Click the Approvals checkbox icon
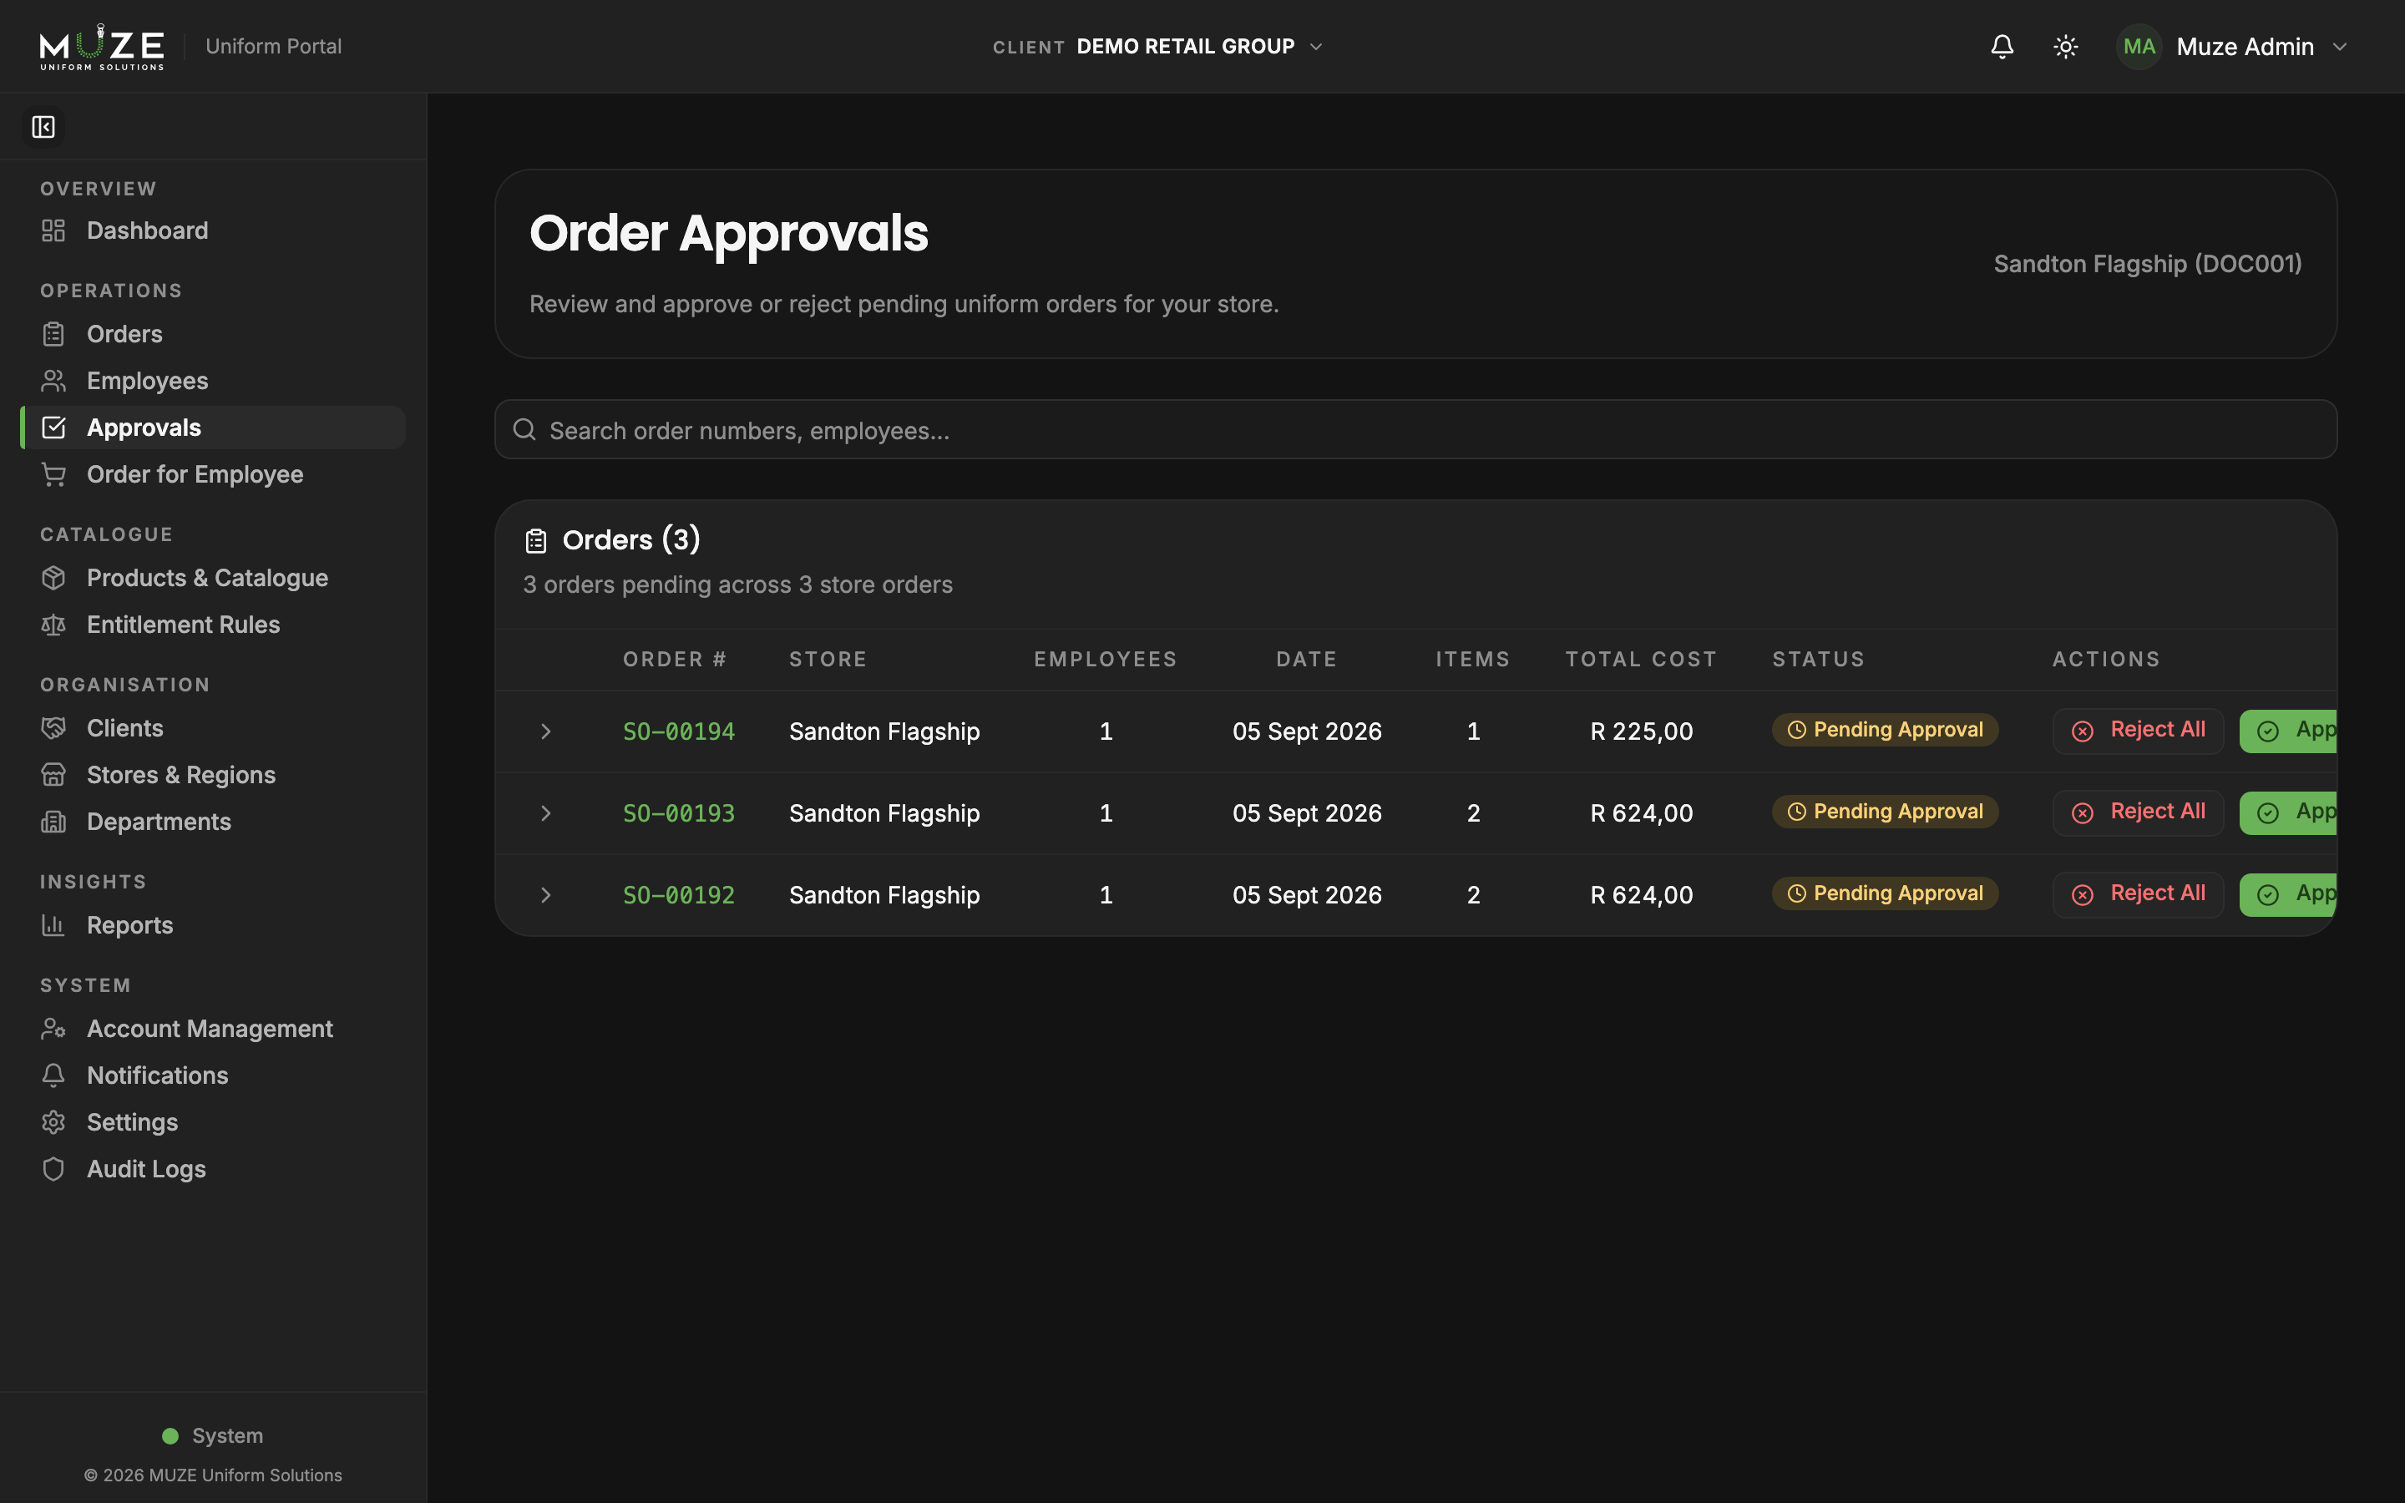2405x1503 pixels. (53, 428)
